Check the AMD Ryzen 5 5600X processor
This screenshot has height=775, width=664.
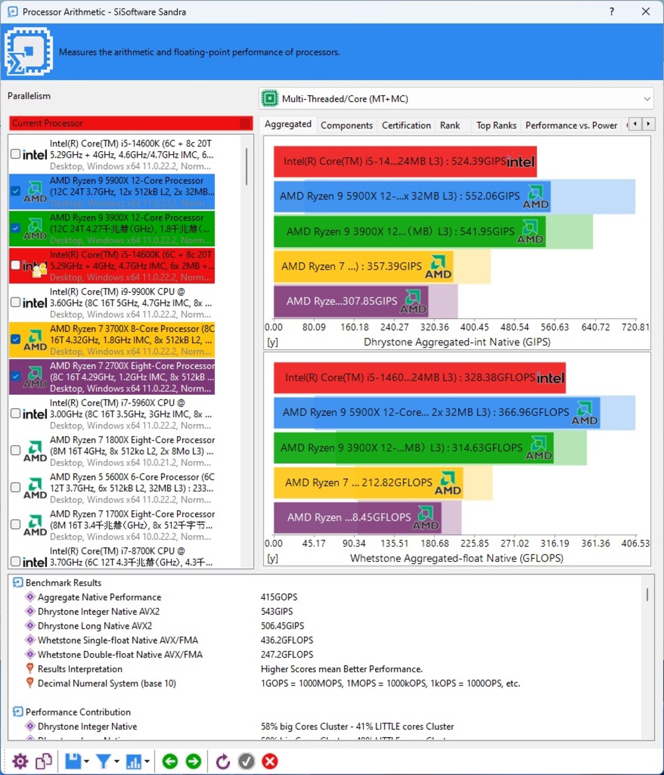(15, 488)
